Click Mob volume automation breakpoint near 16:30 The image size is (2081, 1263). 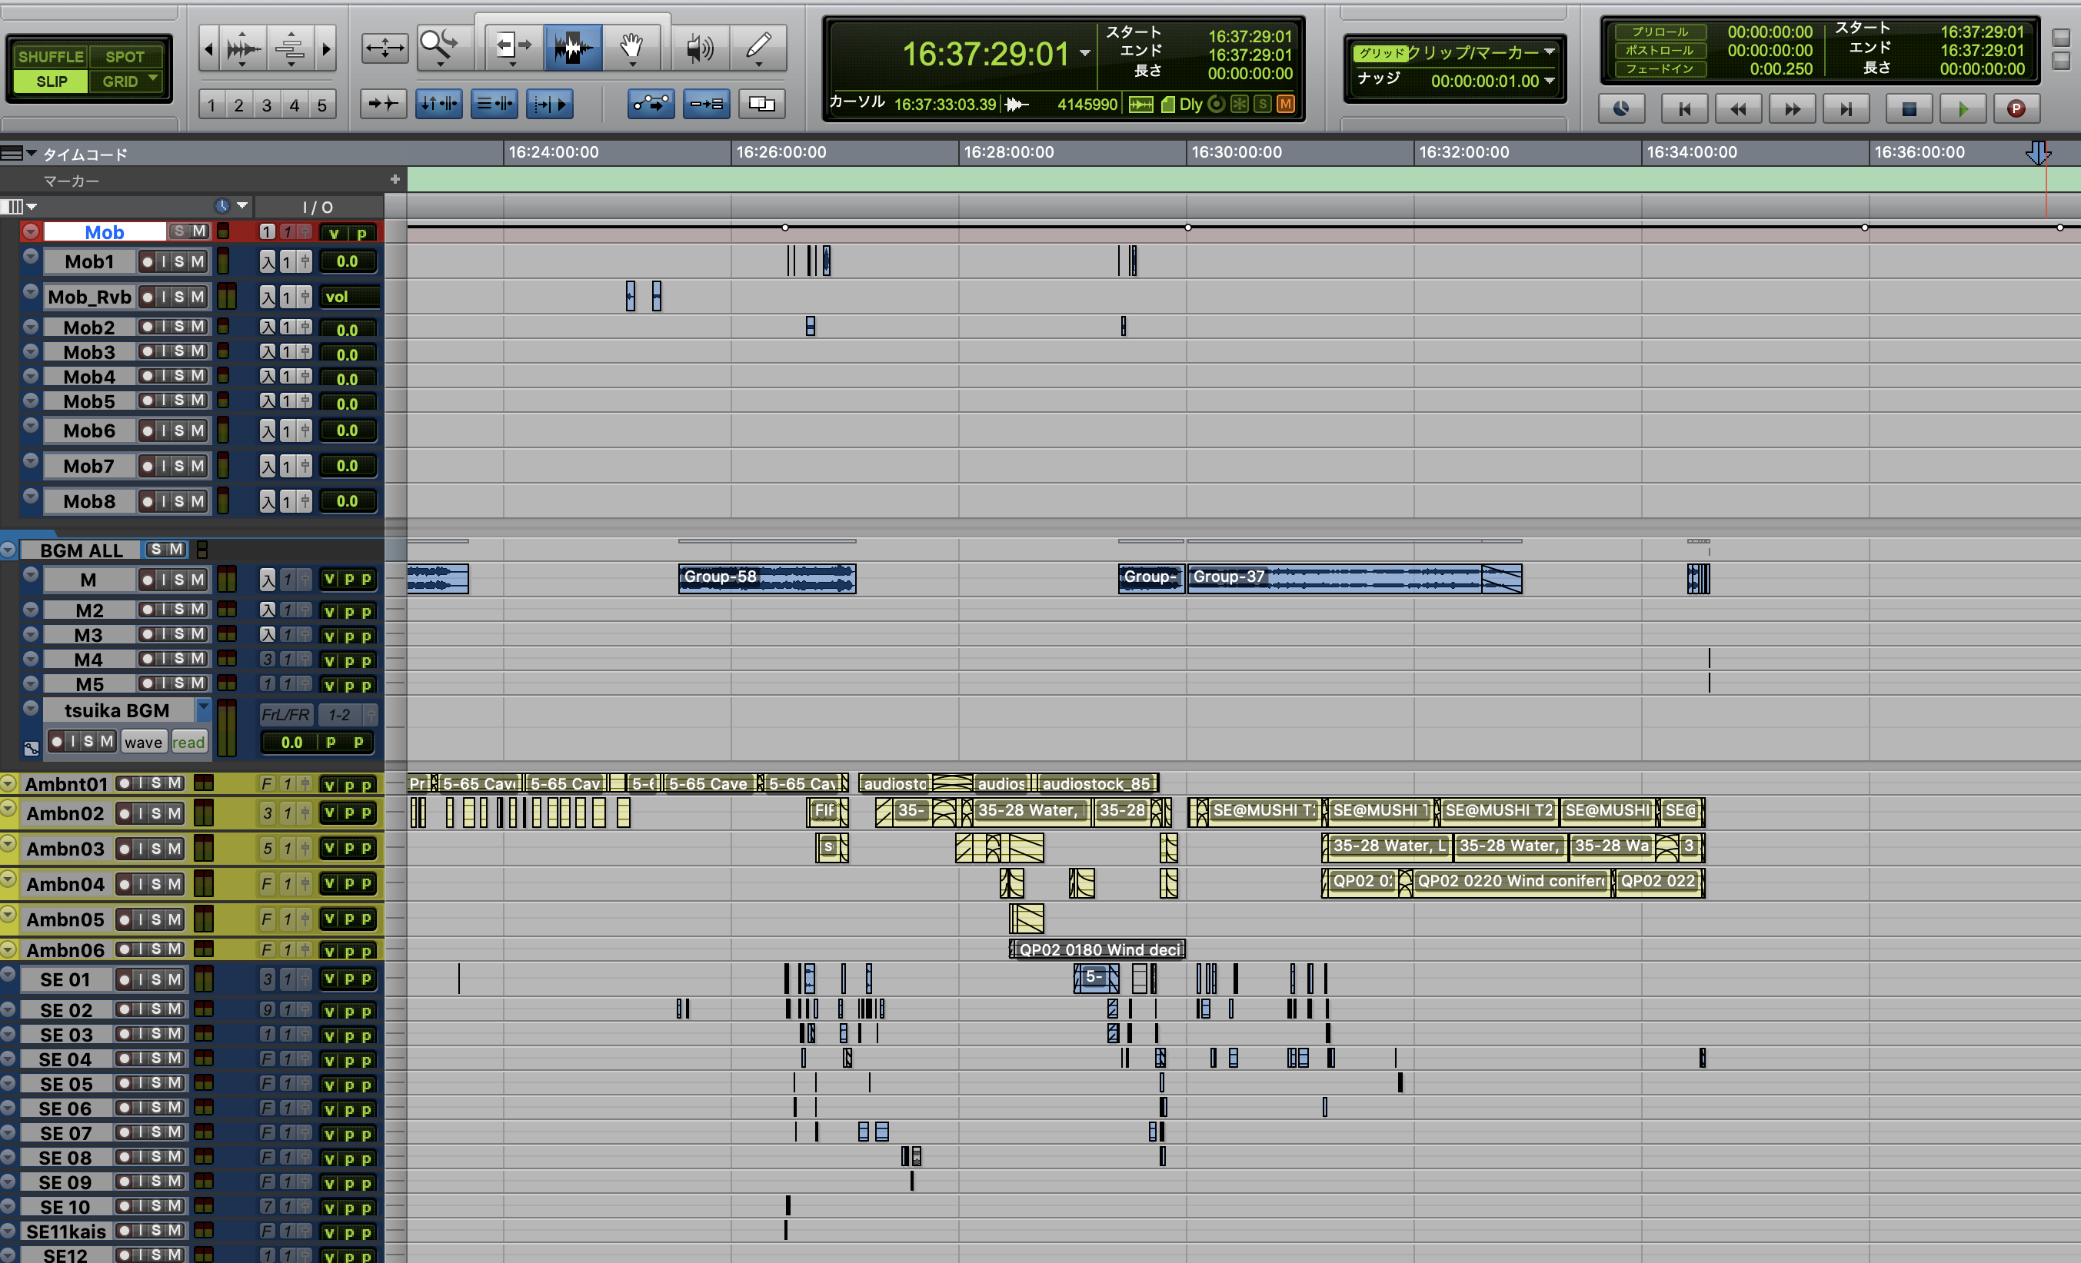pyautogui.click(x=1187, y=227)
